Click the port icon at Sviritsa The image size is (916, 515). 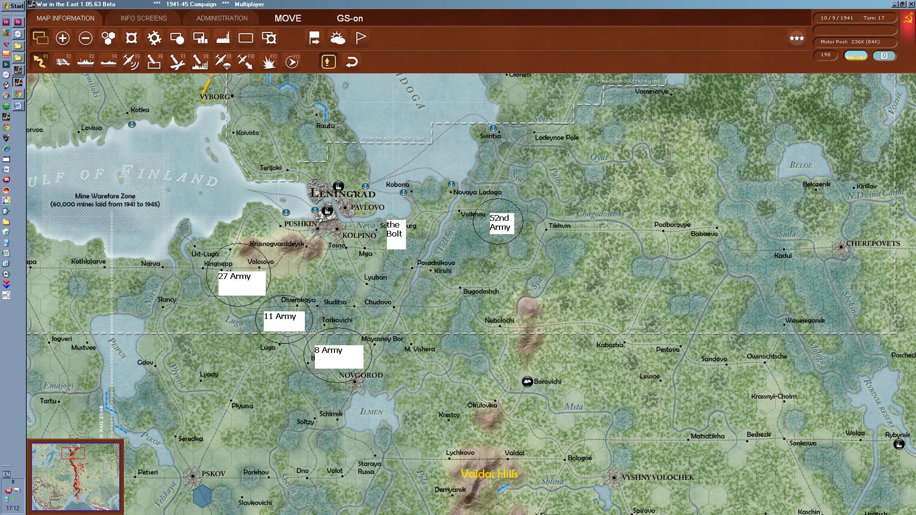493,128
